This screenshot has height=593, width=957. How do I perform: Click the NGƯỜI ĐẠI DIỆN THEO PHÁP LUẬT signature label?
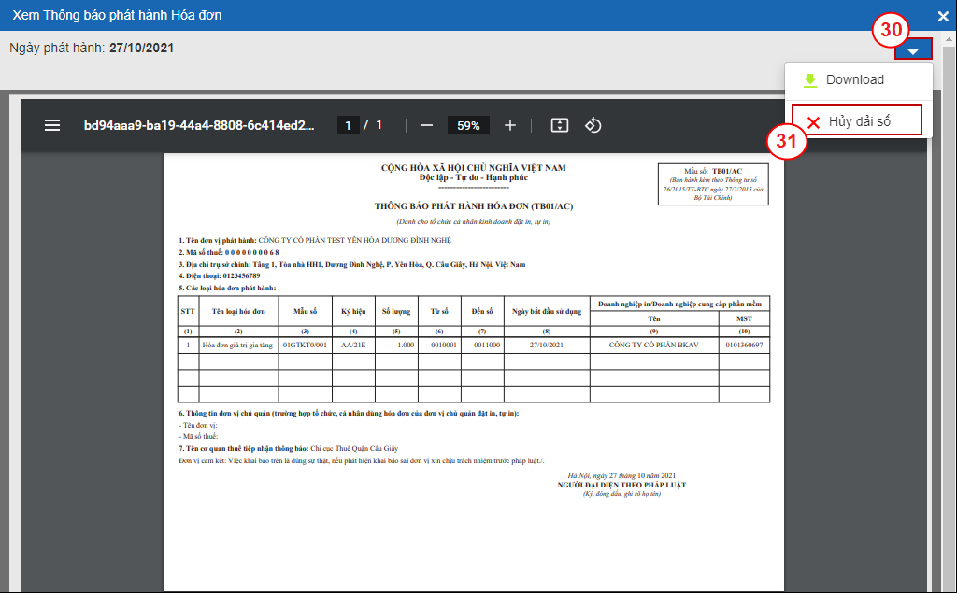621,485
